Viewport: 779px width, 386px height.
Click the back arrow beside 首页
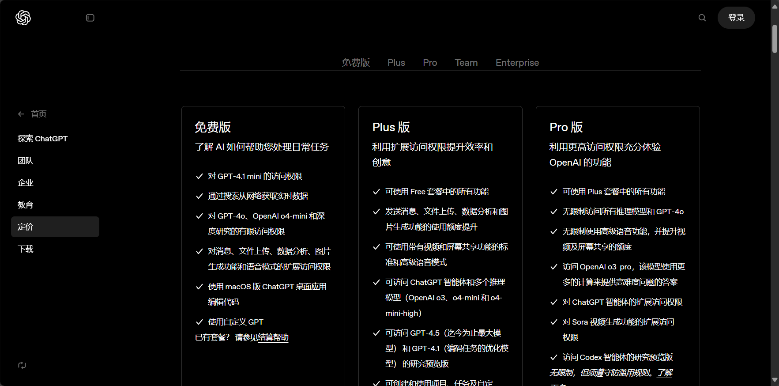(21, 114)
